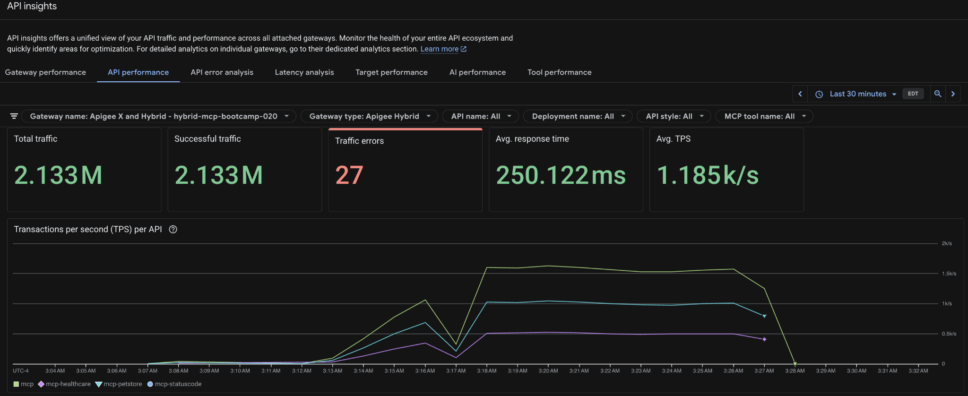Click the teal mcp-petstore triangle swatch

tap(99, 384)
